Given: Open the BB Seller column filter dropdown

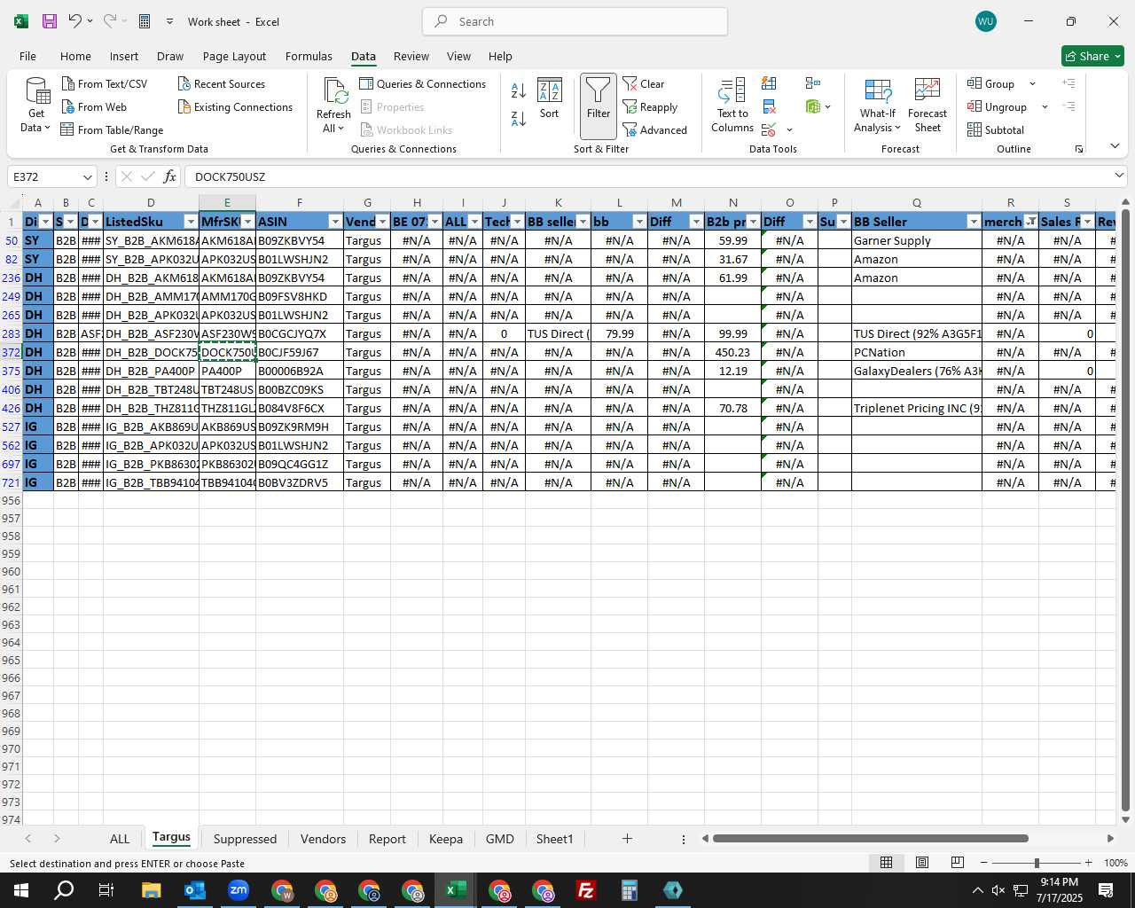Looking at the screenshot, I should pyautogui.click(x=974, y=222).
